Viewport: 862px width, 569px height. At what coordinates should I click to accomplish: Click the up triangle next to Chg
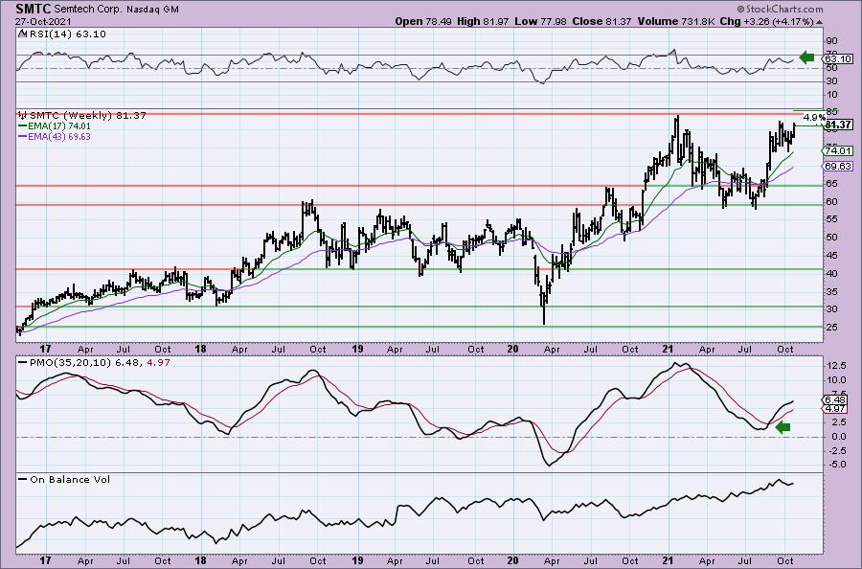820,23
